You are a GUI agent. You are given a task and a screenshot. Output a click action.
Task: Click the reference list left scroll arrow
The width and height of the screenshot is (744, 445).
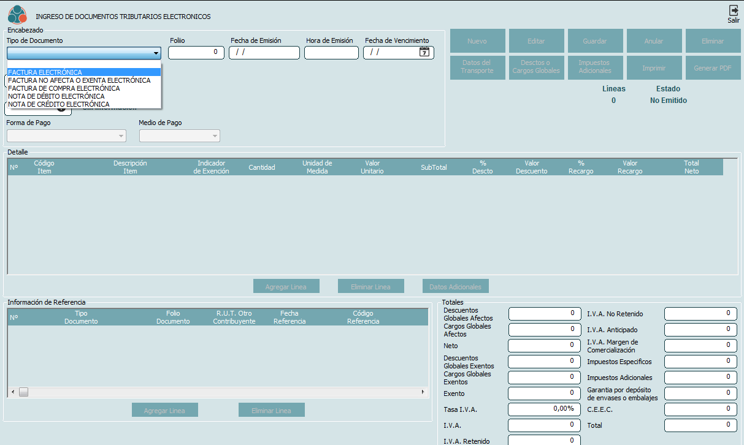(12, 392)
